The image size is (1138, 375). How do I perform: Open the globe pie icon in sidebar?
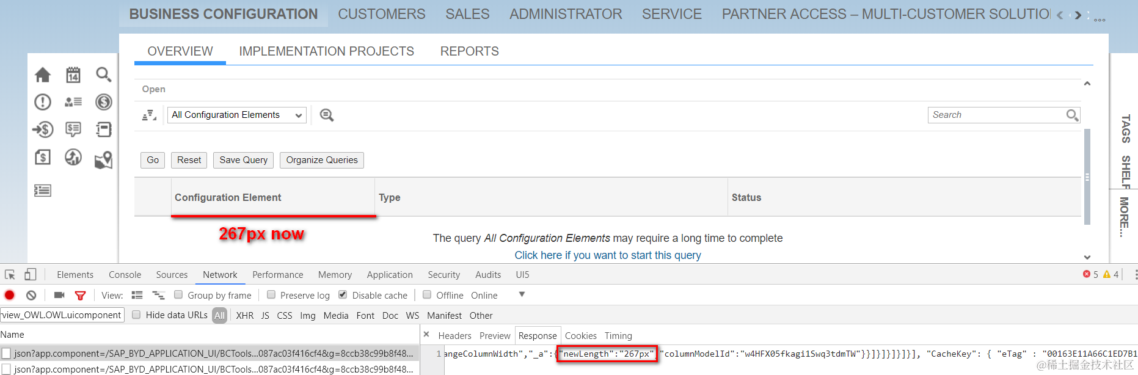[x=73, y=158]
